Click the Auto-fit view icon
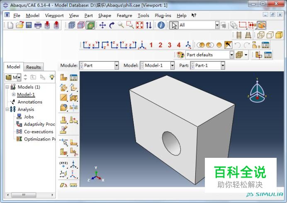This screenshot has width=287, height=203. click(139, 25)
